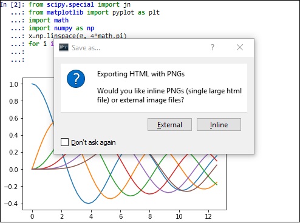Click the -0.4 y-axis tick label
Viewport: 300px width, 223px height.
point(11,204)
